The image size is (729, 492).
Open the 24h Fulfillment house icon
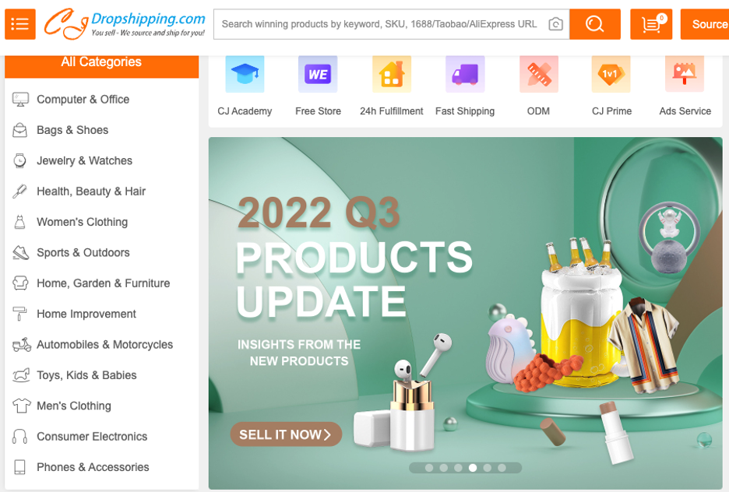[392, 74]
